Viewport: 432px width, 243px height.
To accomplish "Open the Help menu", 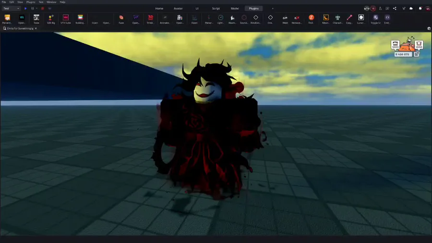I will [62, 2].
